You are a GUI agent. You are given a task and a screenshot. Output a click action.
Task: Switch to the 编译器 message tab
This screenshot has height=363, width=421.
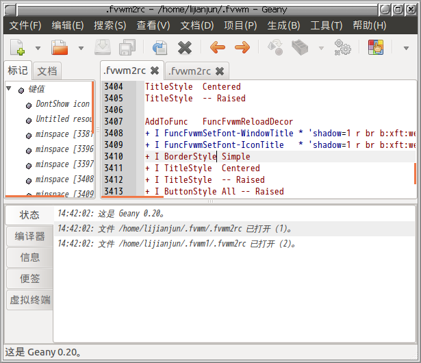[29, 236]
